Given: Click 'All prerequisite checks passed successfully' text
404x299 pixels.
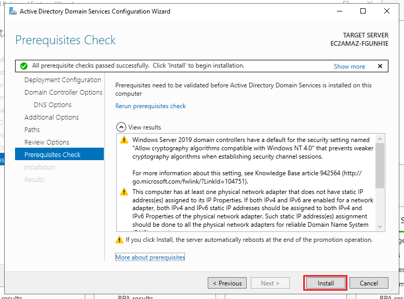Looking at the screenshot, I should click(91, 66).
